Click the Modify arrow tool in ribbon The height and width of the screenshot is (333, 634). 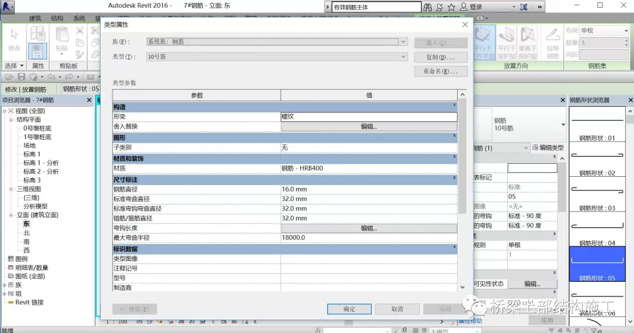point(14,39)
